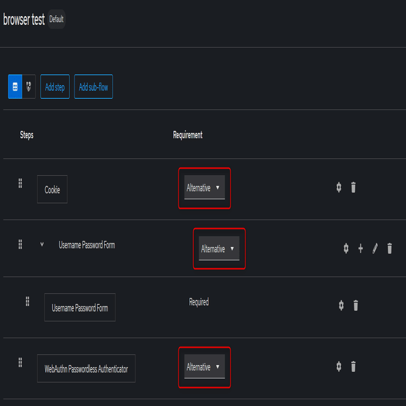Open requirement dropdown for Username Password Form sub-flow
The image size is (406, 406).
click(219, 248)
